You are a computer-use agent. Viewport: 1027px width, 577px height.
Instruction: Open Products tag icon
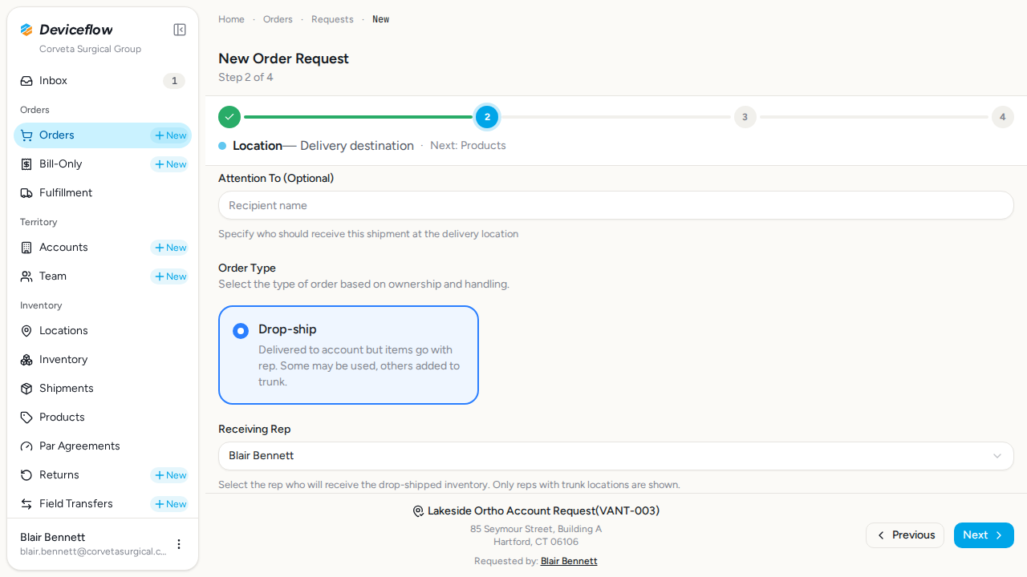pyautogui.click(x=26, y=418)
